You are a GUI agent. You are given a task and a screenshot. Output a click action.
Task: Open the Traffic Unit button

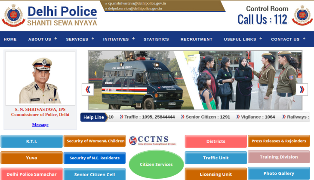click(216, 158)
